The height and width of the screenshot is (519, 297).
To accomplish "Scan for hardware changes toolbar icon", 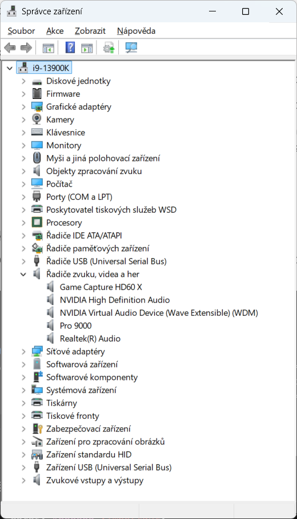I will (x=131, y=47).
